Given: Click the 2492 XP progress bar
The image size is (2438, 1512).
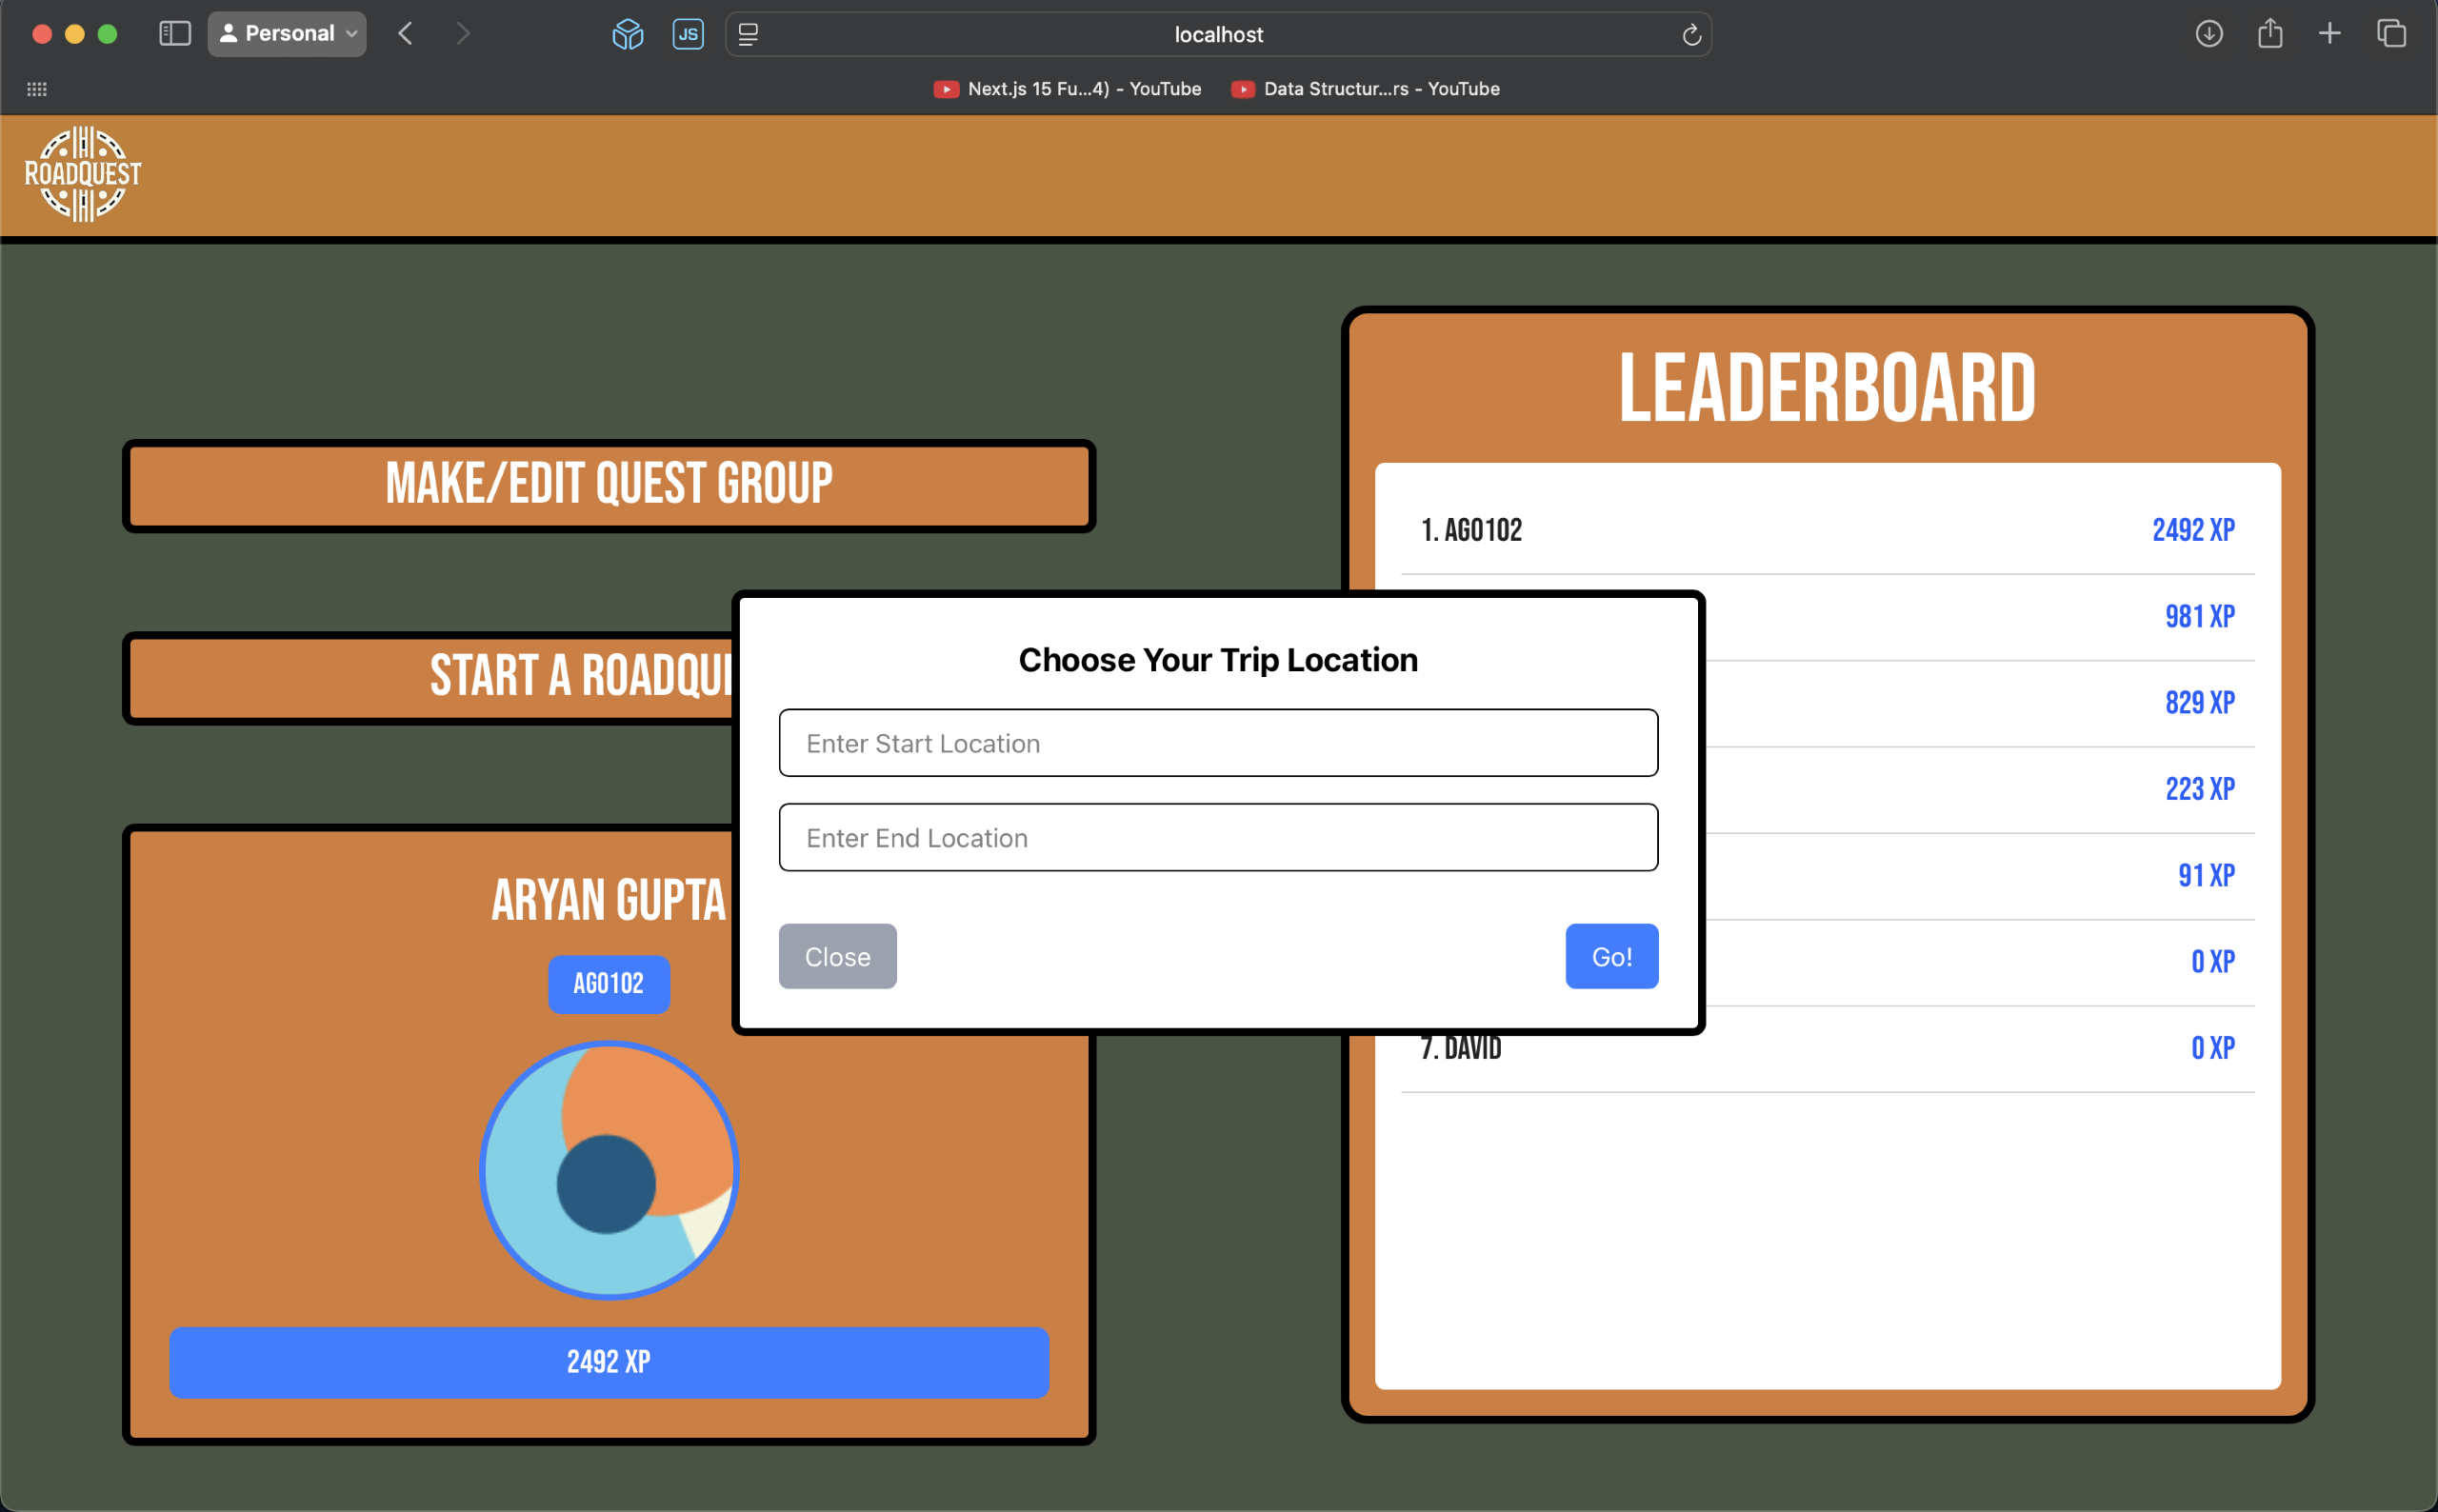Looking at the screenshot, I should tap(608, 1362).
